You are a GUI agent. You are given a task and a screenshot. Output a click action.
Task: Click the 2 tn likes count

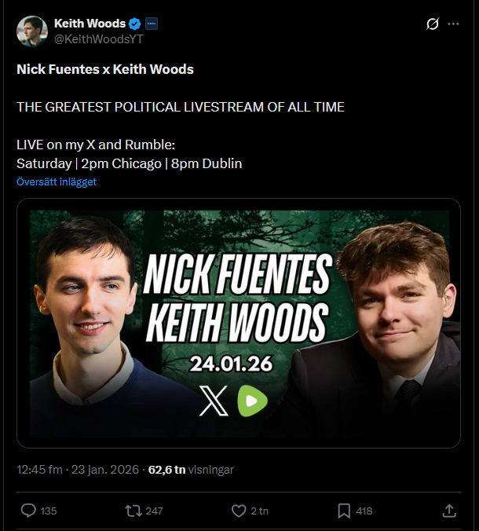[260, 511]
